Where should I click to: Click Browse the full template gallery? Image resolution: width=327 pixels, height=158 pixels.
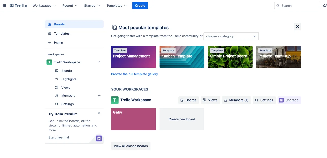134,74
